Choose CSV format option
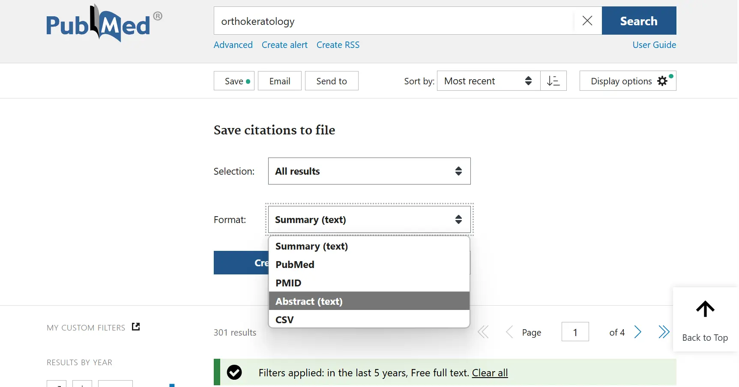Screen dimensions: 739x387 point(369,320)
